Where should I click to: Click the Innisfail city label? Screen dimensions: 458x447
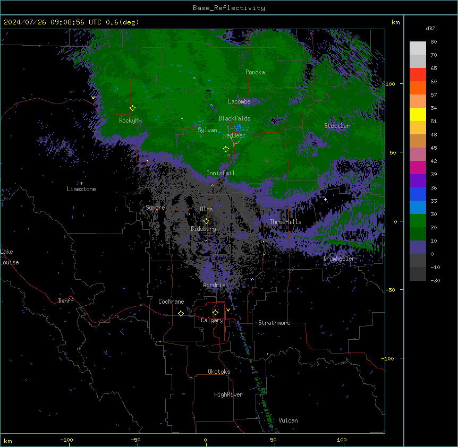click(x=220, y=173)
